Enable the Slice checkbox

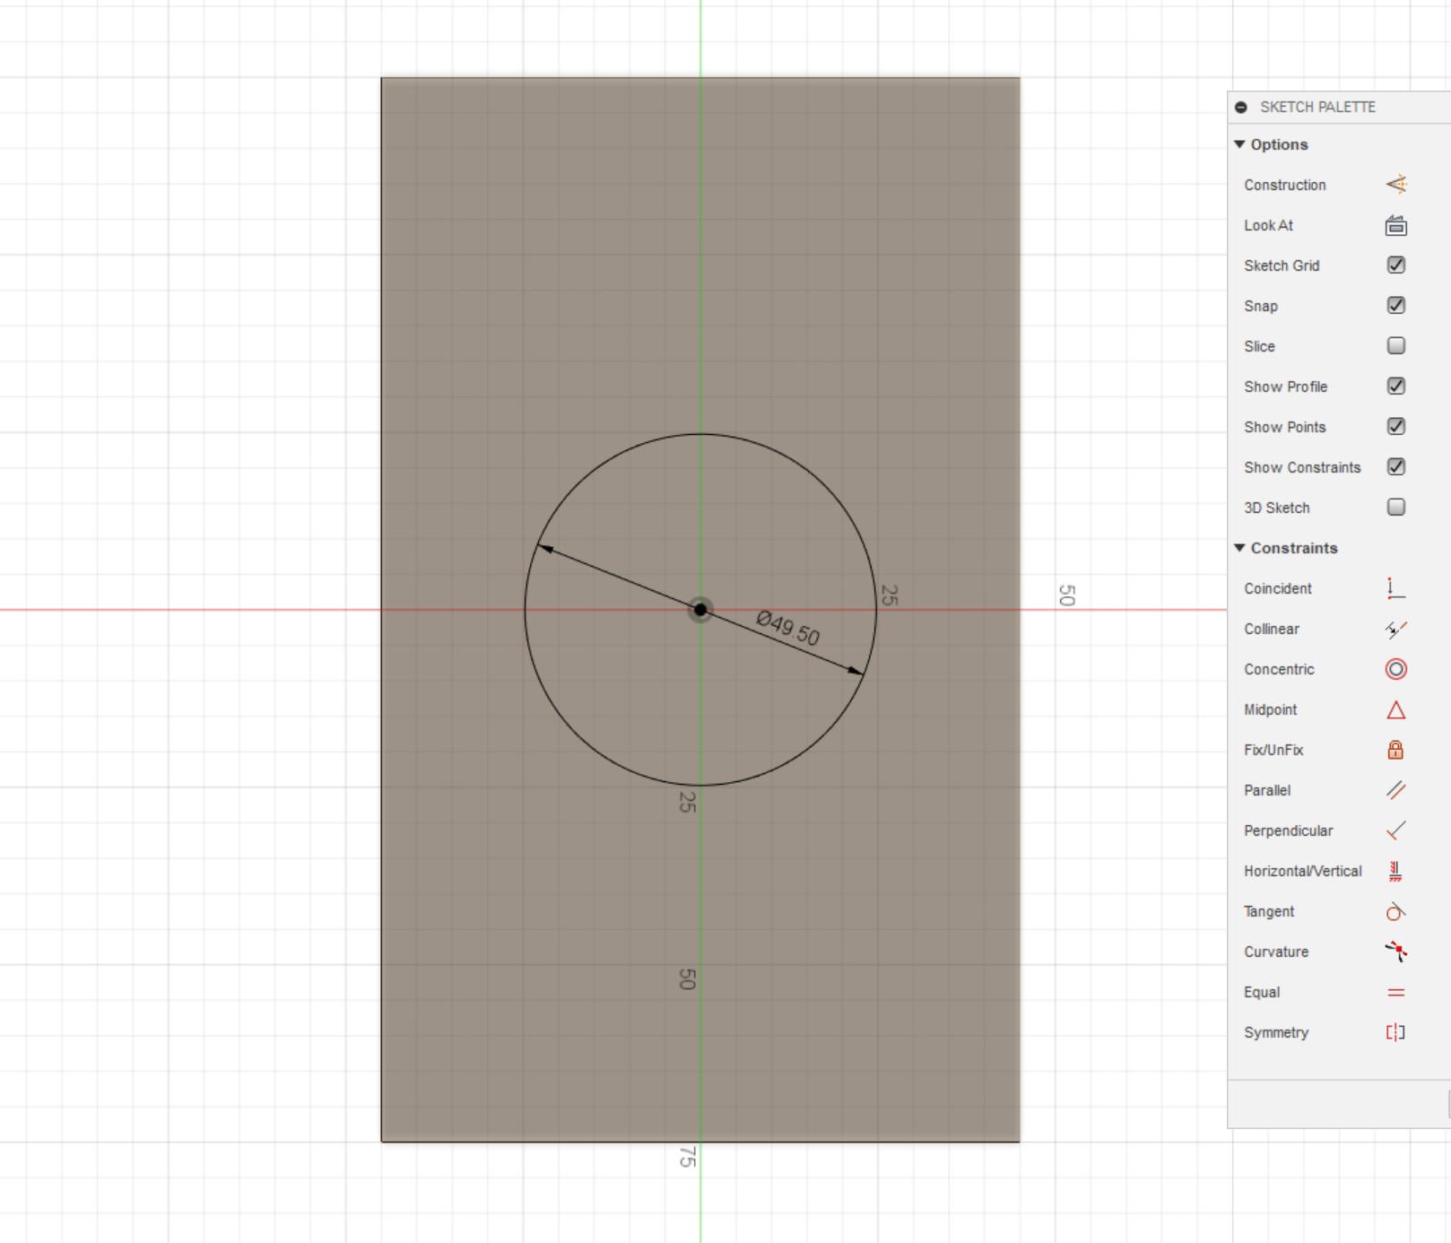[x=1395, y=346]
